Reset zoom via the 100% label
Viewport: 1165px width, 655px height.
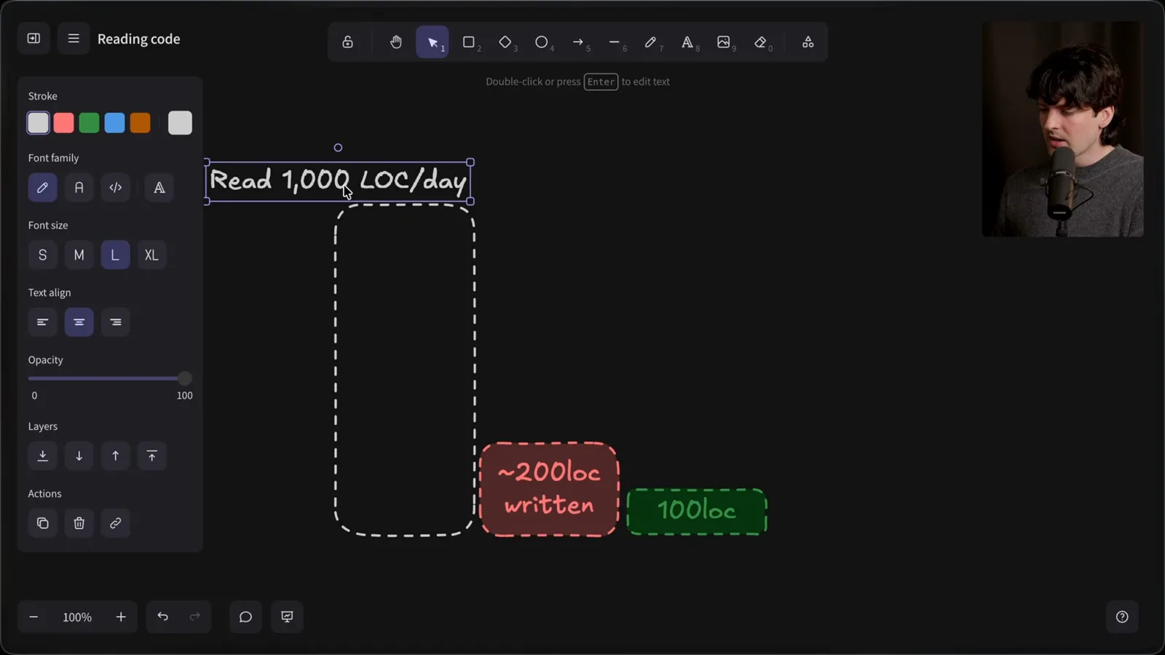point(77,617)
